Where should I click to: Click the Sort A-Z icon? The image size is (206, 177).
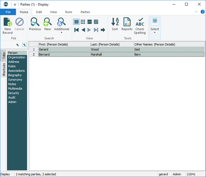coord(115,22)
